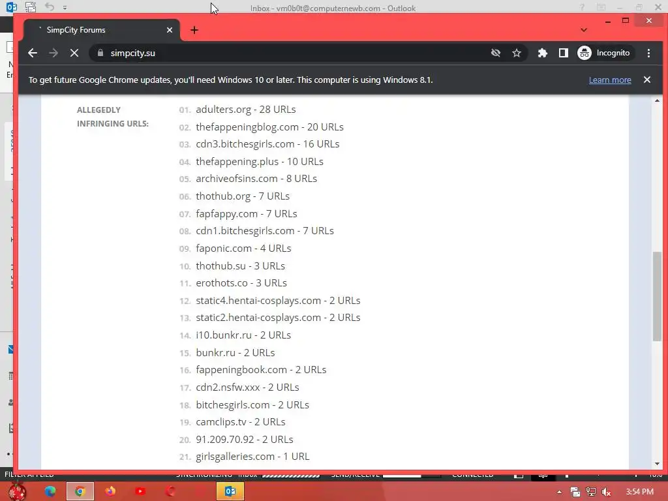The image size is (668, 501).
Task: Show the Chrome side panel
Action: point(563,53)
